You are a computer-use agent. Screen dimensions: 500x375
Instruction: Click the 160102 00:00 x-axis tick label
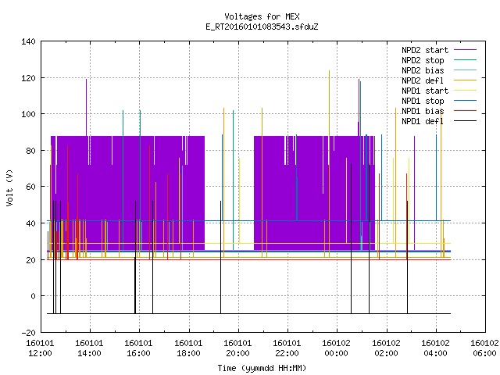337,348
